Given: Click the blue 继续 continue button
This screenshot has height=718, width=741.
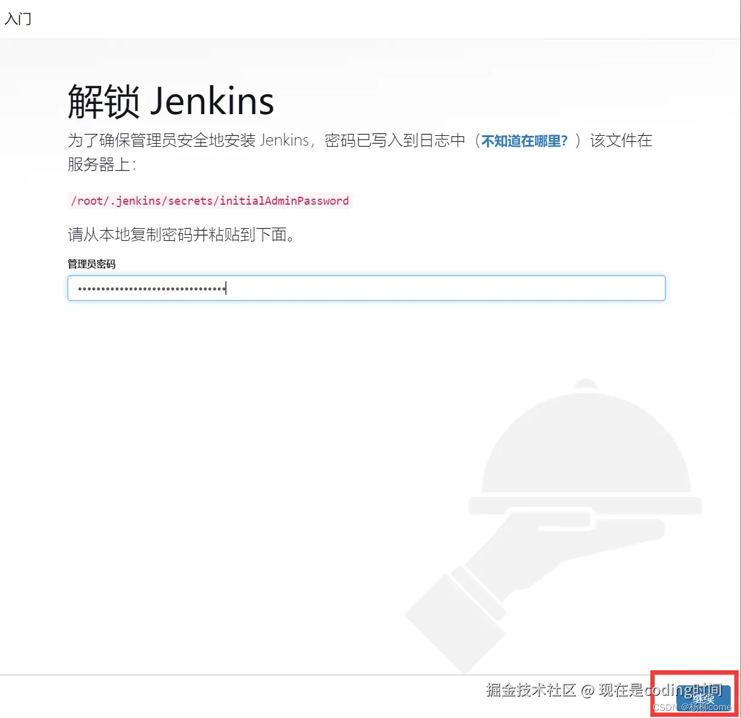Looking at the screenshot, I should [704, 698].
